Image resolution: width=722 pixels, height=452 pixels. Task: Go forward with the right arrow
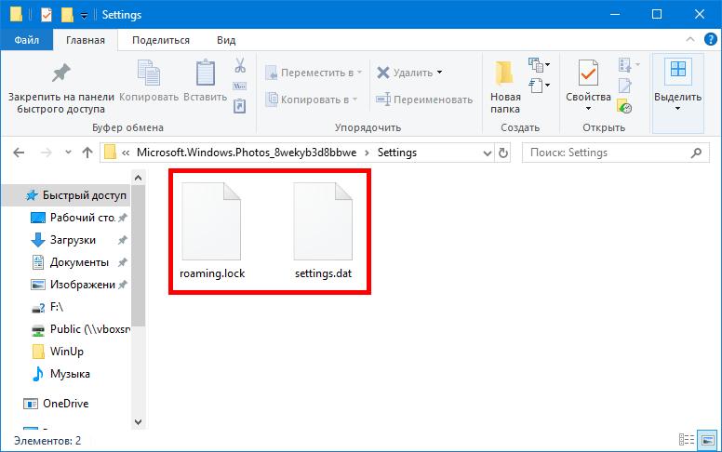(x=46, y=153)
